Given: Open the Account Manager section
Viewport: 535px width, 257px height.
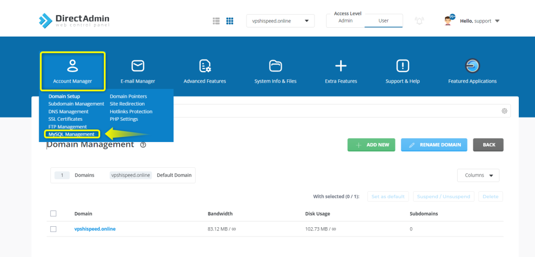Looking at the screenshot, I should [x=72, y=72].
